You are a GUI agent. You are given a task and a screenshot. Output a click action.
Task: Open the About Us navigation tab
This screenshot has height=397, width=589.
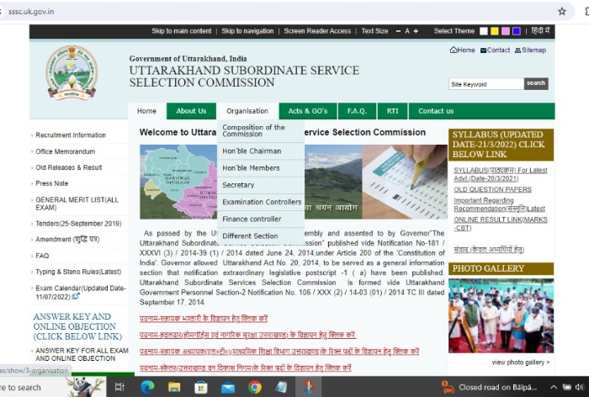[x=191, y=111]
